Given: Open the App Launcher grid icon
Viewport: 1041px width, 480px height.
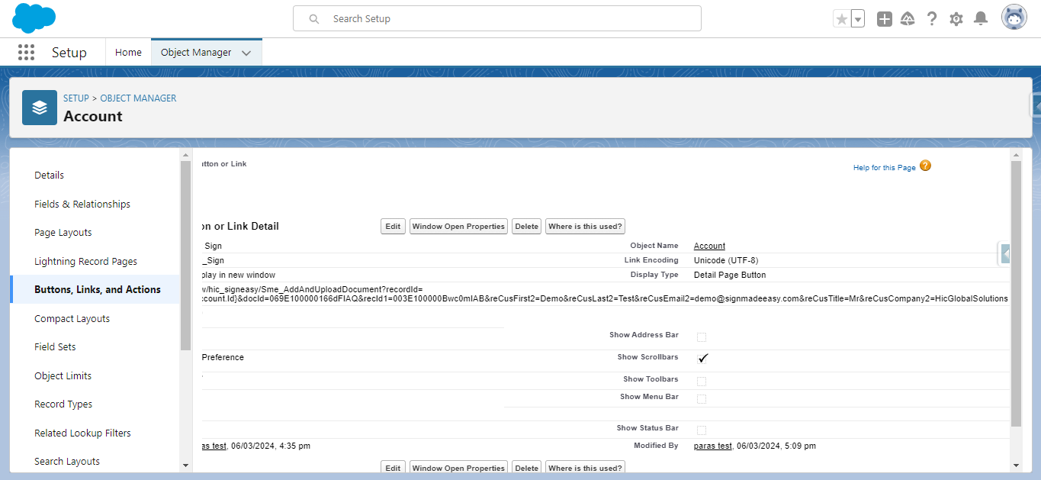Looking at the screenshot, I should click(26, 53).
